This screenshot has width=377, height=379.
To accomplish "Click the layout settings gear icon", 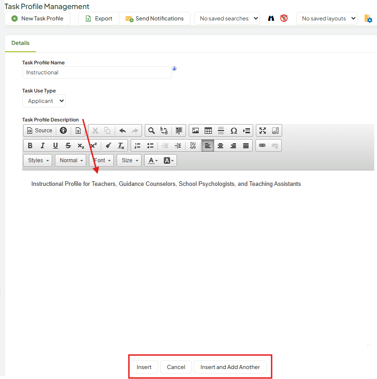I will [x=368, y=19].
